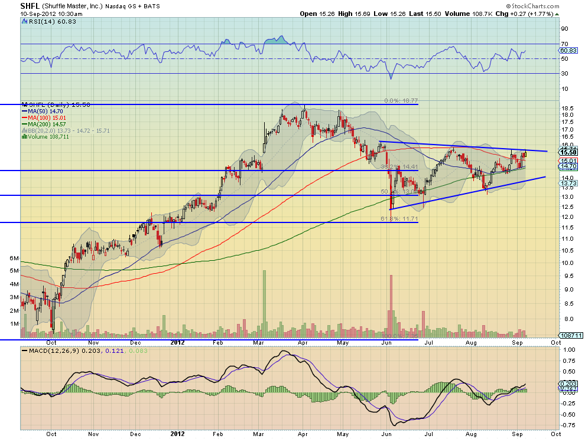Click the 2012 year marker on the time axis
The width and height of the screenshot is (585, 439).
178,342
